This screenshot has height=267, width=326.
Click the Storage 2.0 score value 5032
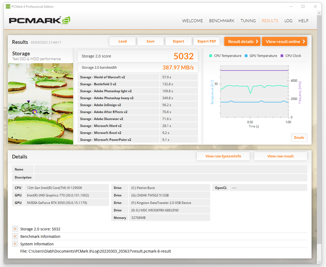pyautogui.click(x=183, y=56)
